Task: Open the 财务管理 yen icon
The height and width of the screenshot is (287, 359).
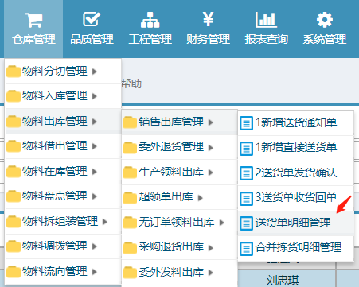Action: click(208, 19)
